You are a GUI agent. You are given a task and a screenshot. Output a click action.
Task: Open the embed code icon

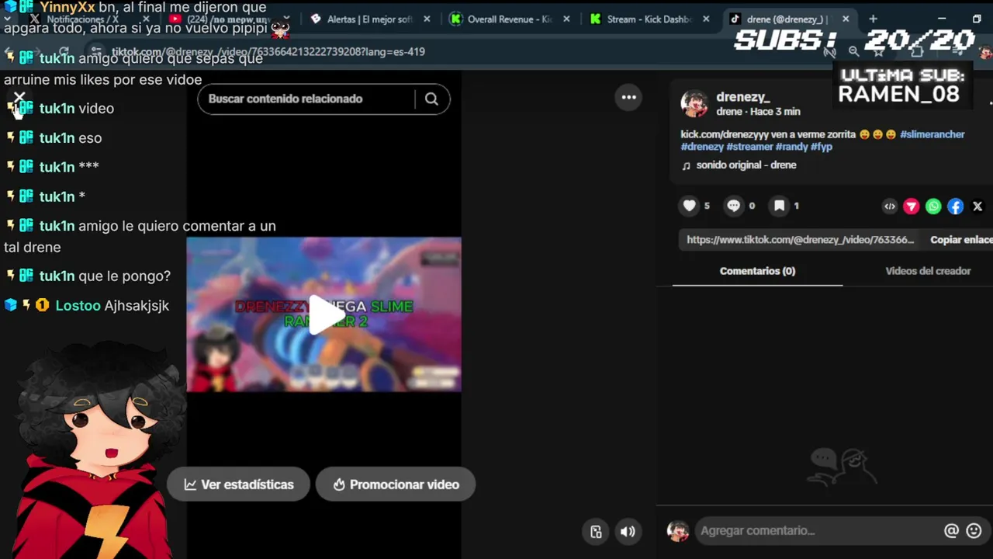point(890,207)
